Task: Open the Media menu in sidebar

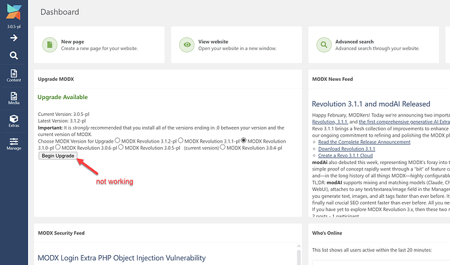Action: (x=14, y=98)
